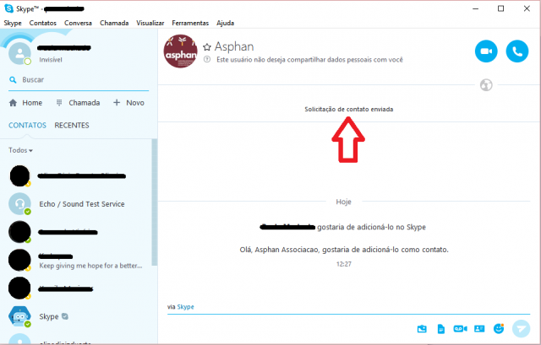Focus the Buscar search field
Viewport: 541px width, 345px height.
point(79,80)
